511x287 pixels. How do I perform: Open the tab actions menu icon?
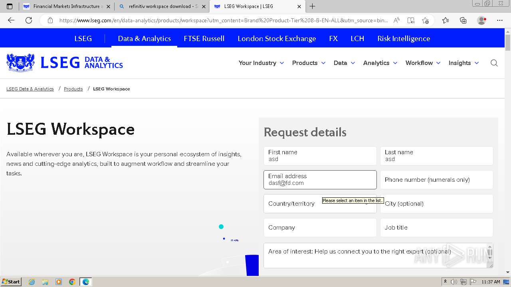pos(10,6)
